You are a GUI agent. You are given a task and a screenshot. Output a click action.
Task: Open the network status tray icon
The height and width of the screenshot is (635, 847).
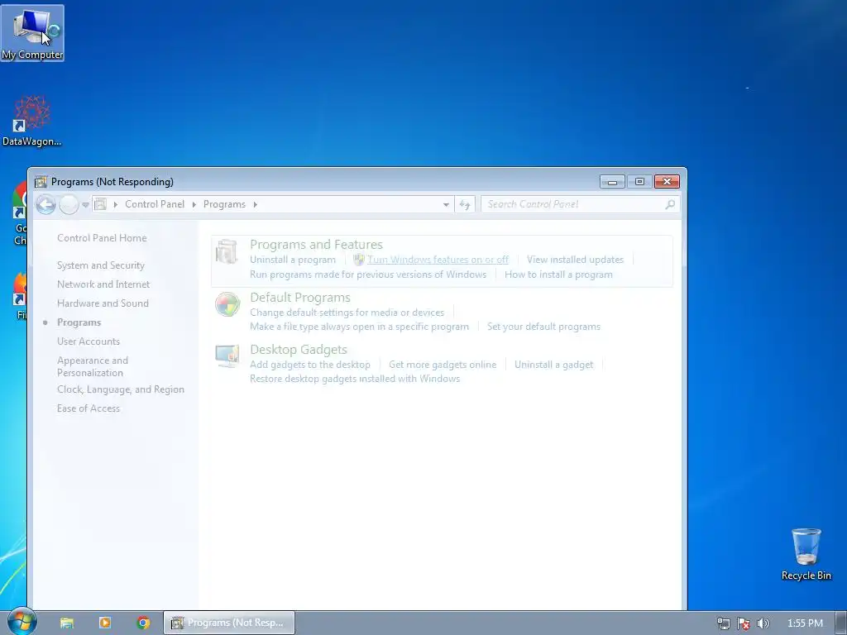pos(723,623)
